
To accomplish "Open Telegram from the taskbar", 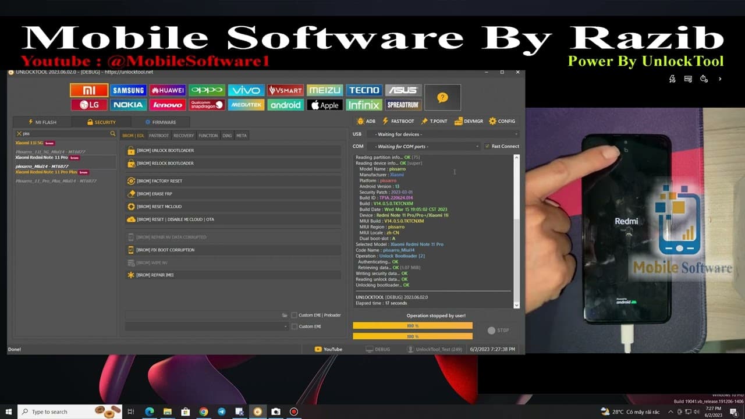I will pos(222,412).
